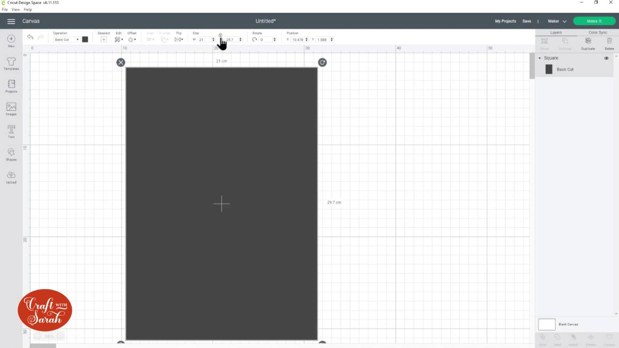Open Projects from the left sidebar
The height and width of the screenshot is (348, 619).
tap(11, 86)
